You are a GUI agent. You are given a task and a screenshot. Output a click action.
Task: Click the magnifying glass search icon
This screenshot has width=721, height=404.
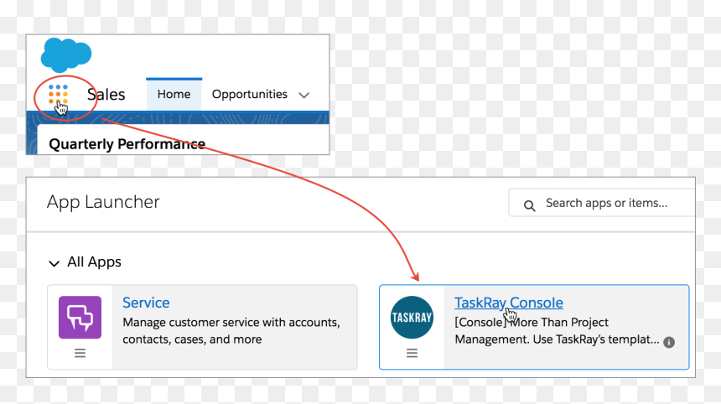pos(530,205)
